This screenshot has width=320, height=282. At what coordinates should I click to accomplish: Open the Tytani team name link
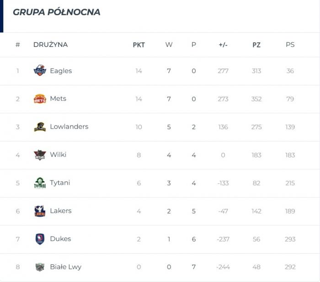click(x=60, y=183)
